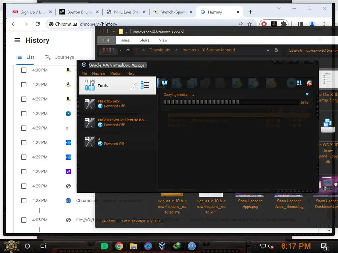Open the File tab in Explorer ribbon

107,40
